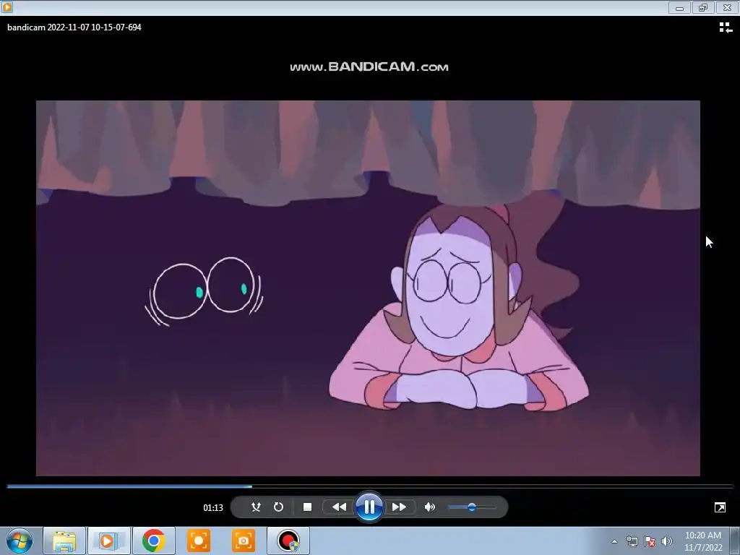Toggle repeat playback
The image size is (740, 555).
(278, 507)
